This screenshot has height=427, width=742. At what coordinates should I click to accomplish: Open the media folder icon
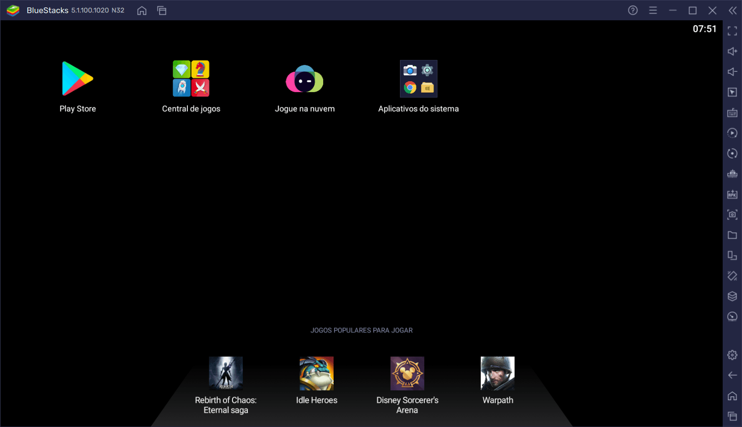click(x=732, y=235)
